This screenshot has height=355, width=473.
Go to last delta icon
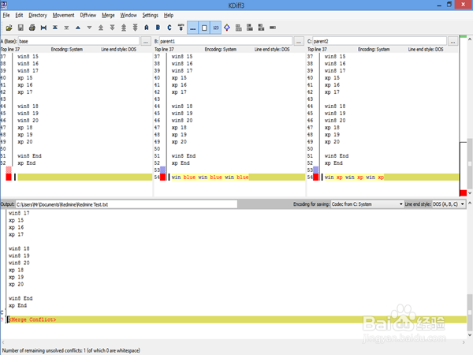coord(66,28)
